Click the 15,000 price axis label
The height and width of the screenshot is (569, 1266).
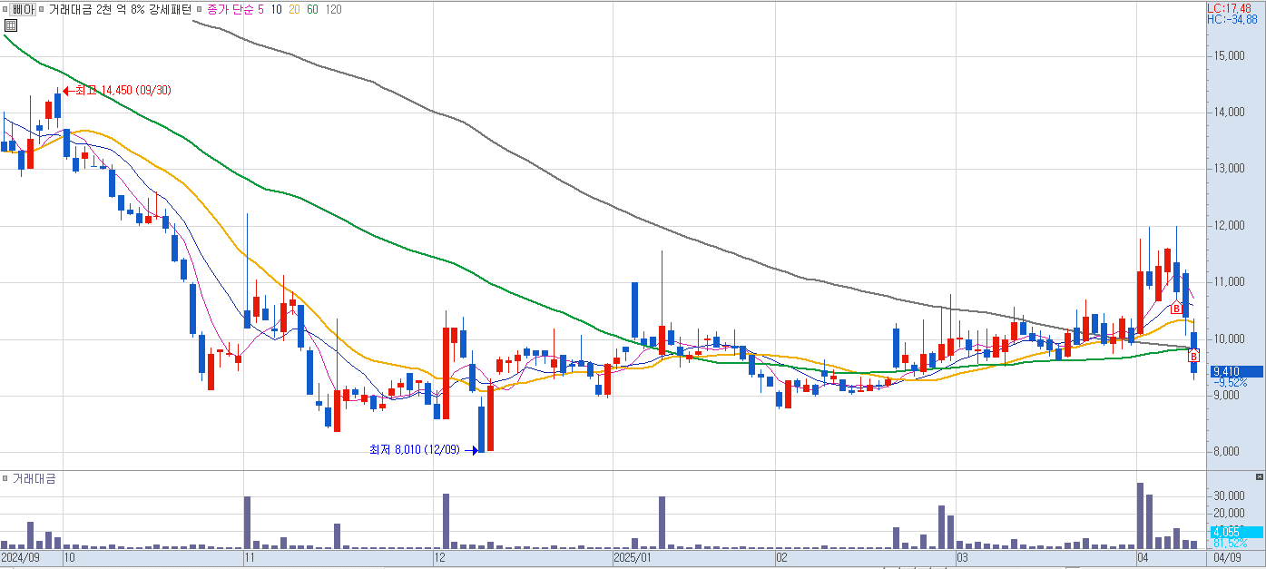point(1230,56)
